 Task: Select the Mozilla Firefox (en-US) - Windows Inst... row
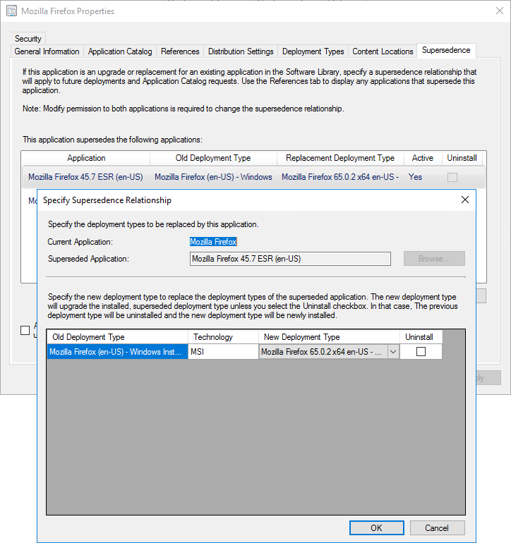[118, 352]
